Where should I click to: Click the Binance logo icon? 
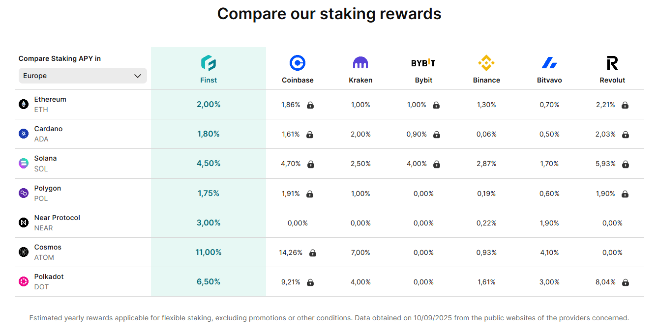486,63
